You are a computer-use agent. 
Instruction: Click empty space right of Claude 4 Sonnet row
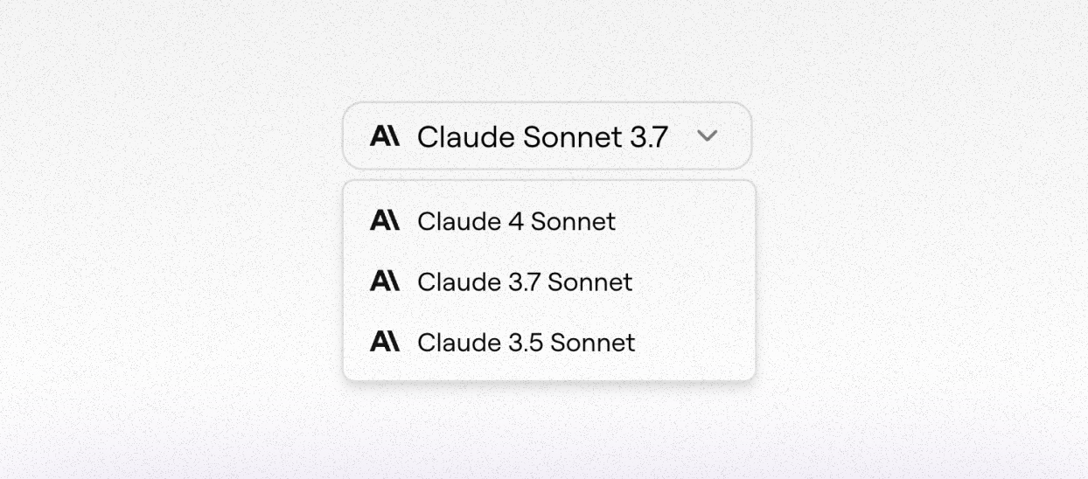click(691, 221)
